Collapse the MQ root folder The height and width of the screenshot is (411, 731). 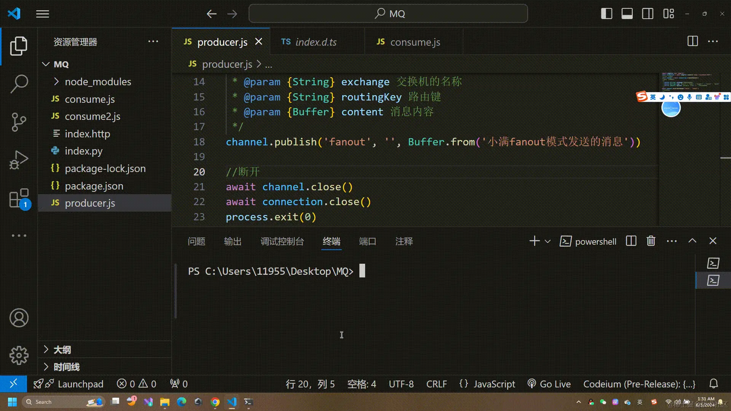pos(105,64)
